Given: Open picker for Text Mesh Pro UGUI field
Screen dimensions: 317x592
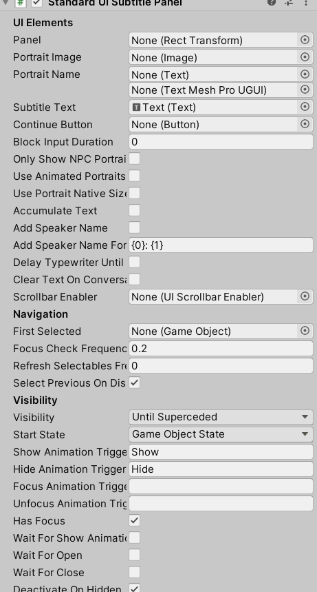Looking at the screenshot, I should (x=305, y=90).
